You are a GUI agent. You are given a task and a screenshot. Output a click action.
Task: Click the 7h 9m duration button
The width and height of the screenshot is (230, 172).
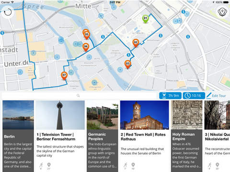coord(170,96)
